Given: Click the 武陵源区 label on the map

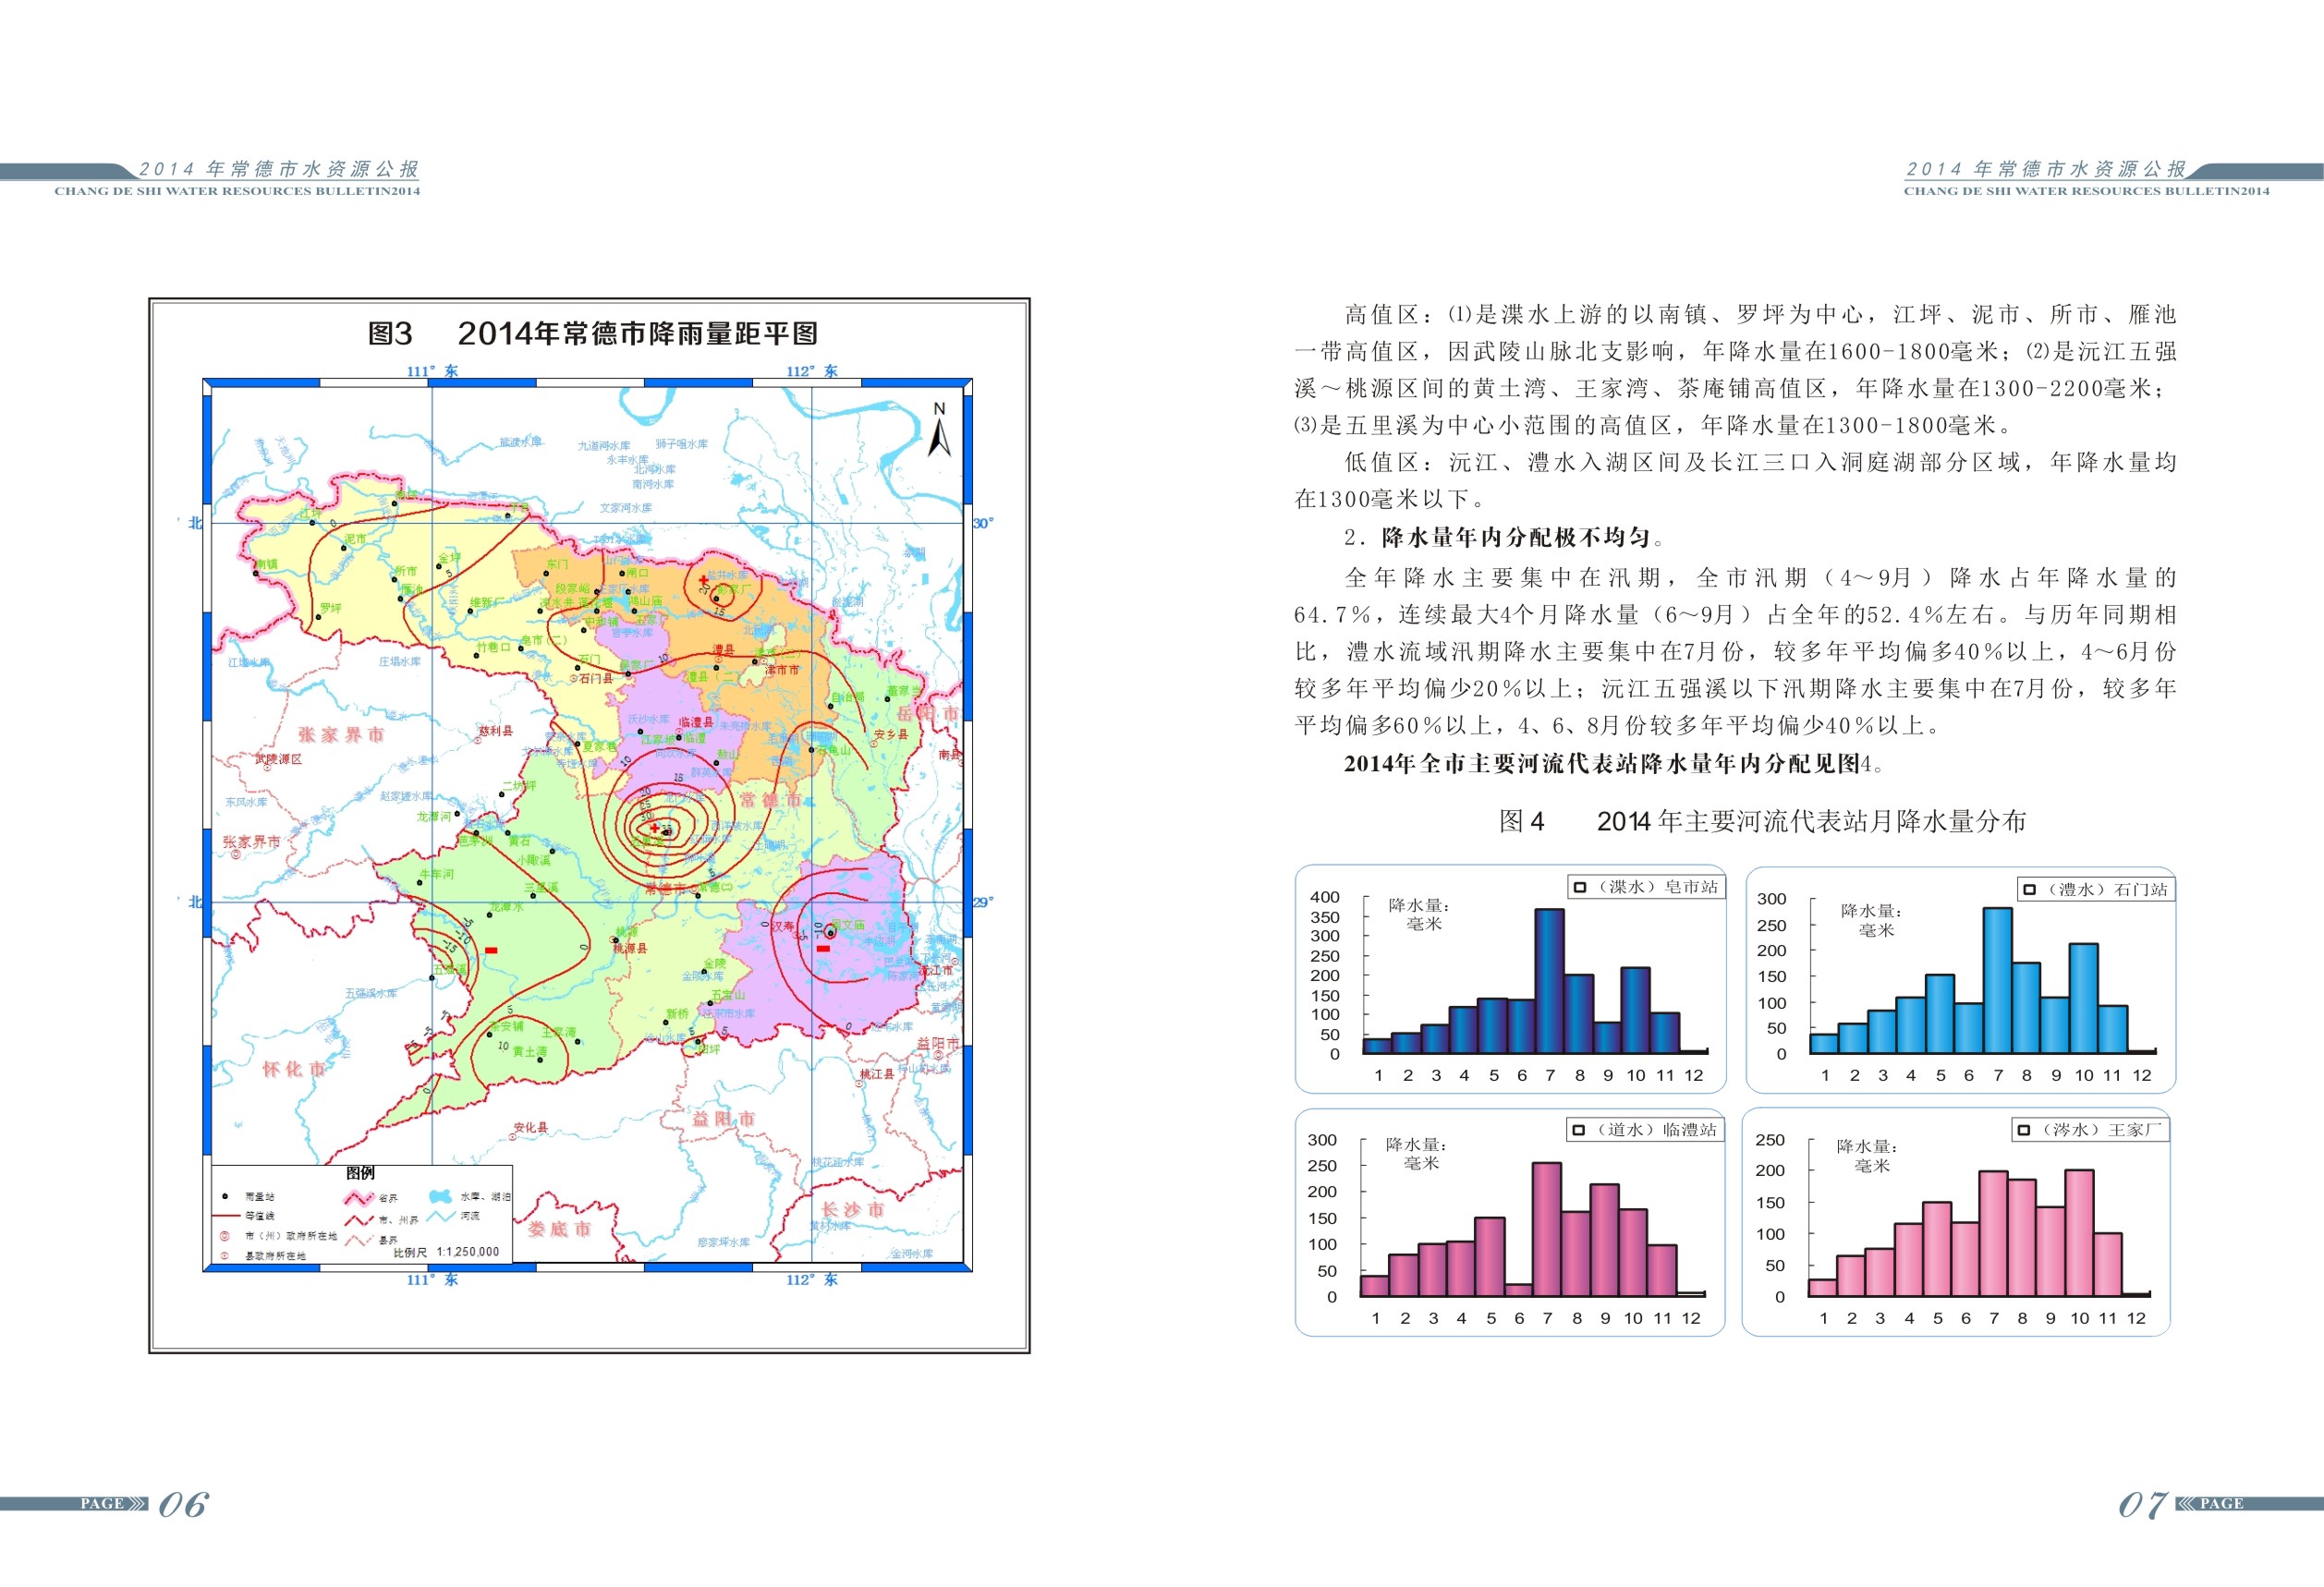Looking at the screenshot, I should (x=278, y=759).
